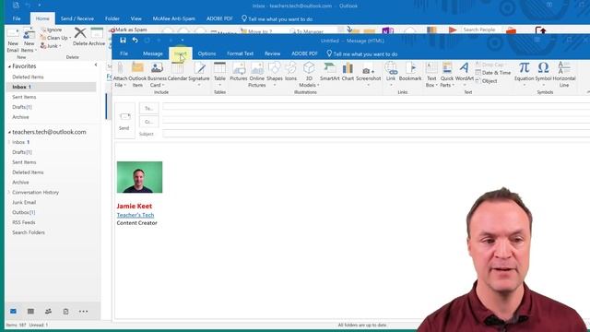Select the signature photo thumbnail

click(139, 177)
